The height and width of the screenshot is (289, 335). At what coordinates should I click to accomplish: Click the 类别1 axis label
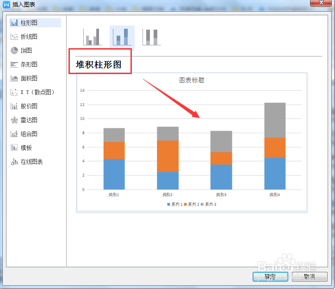pos(114,195)
